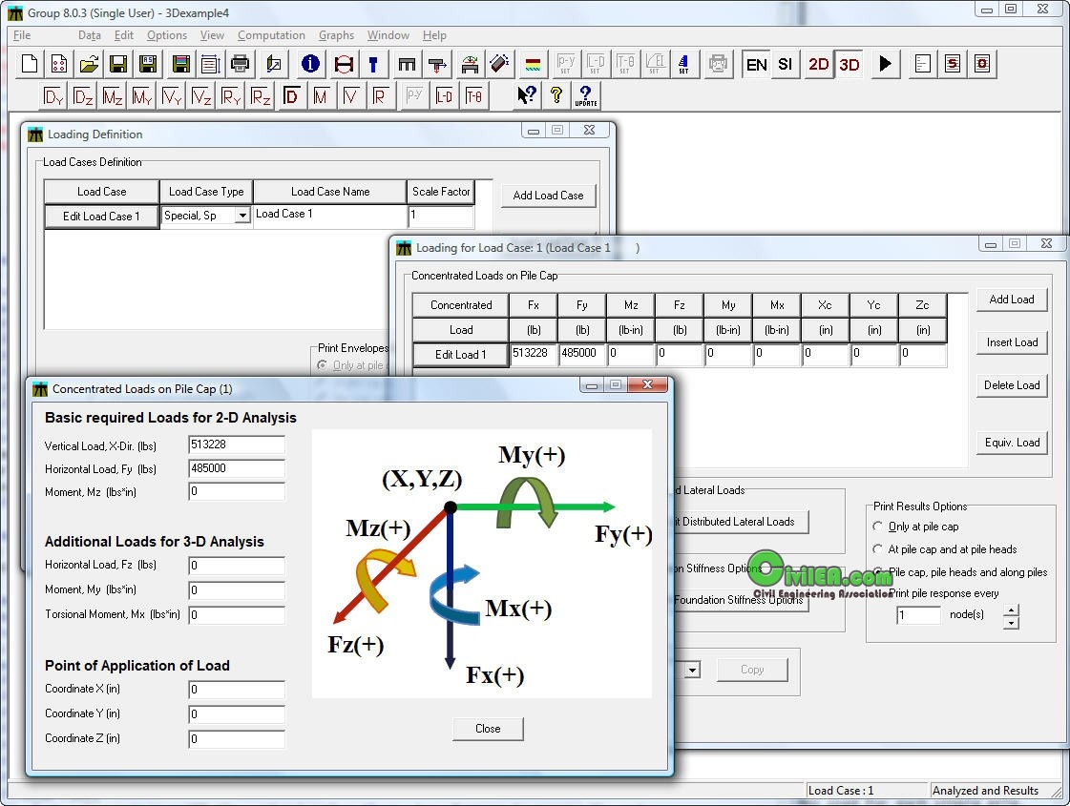Open the output file O icon
Viewport: 1070px width, 806px height.
click(982, 64)
